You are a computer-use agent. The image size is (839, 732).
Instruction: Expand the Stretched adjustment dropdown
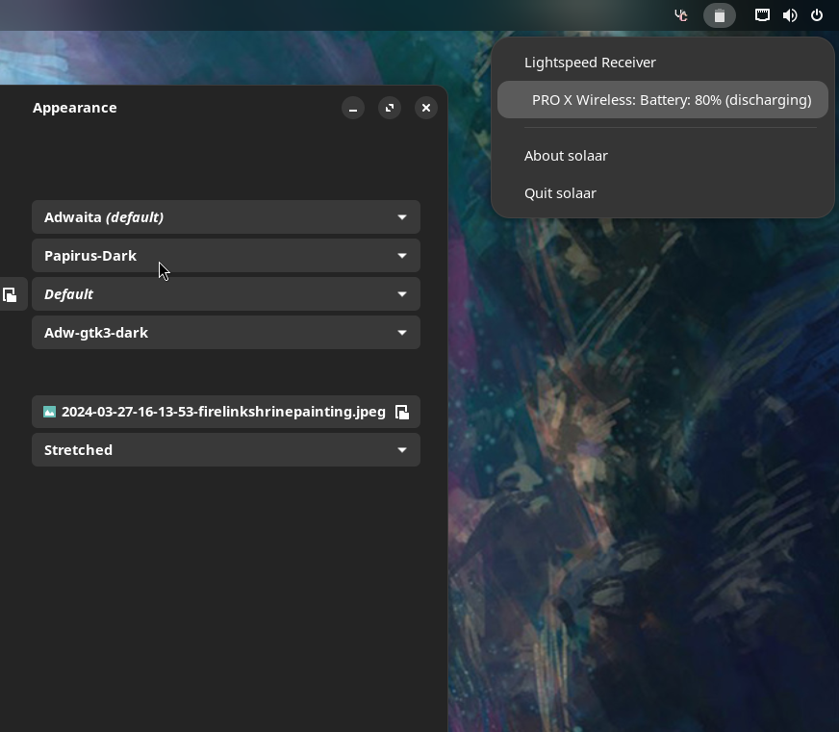click(226, 450)
